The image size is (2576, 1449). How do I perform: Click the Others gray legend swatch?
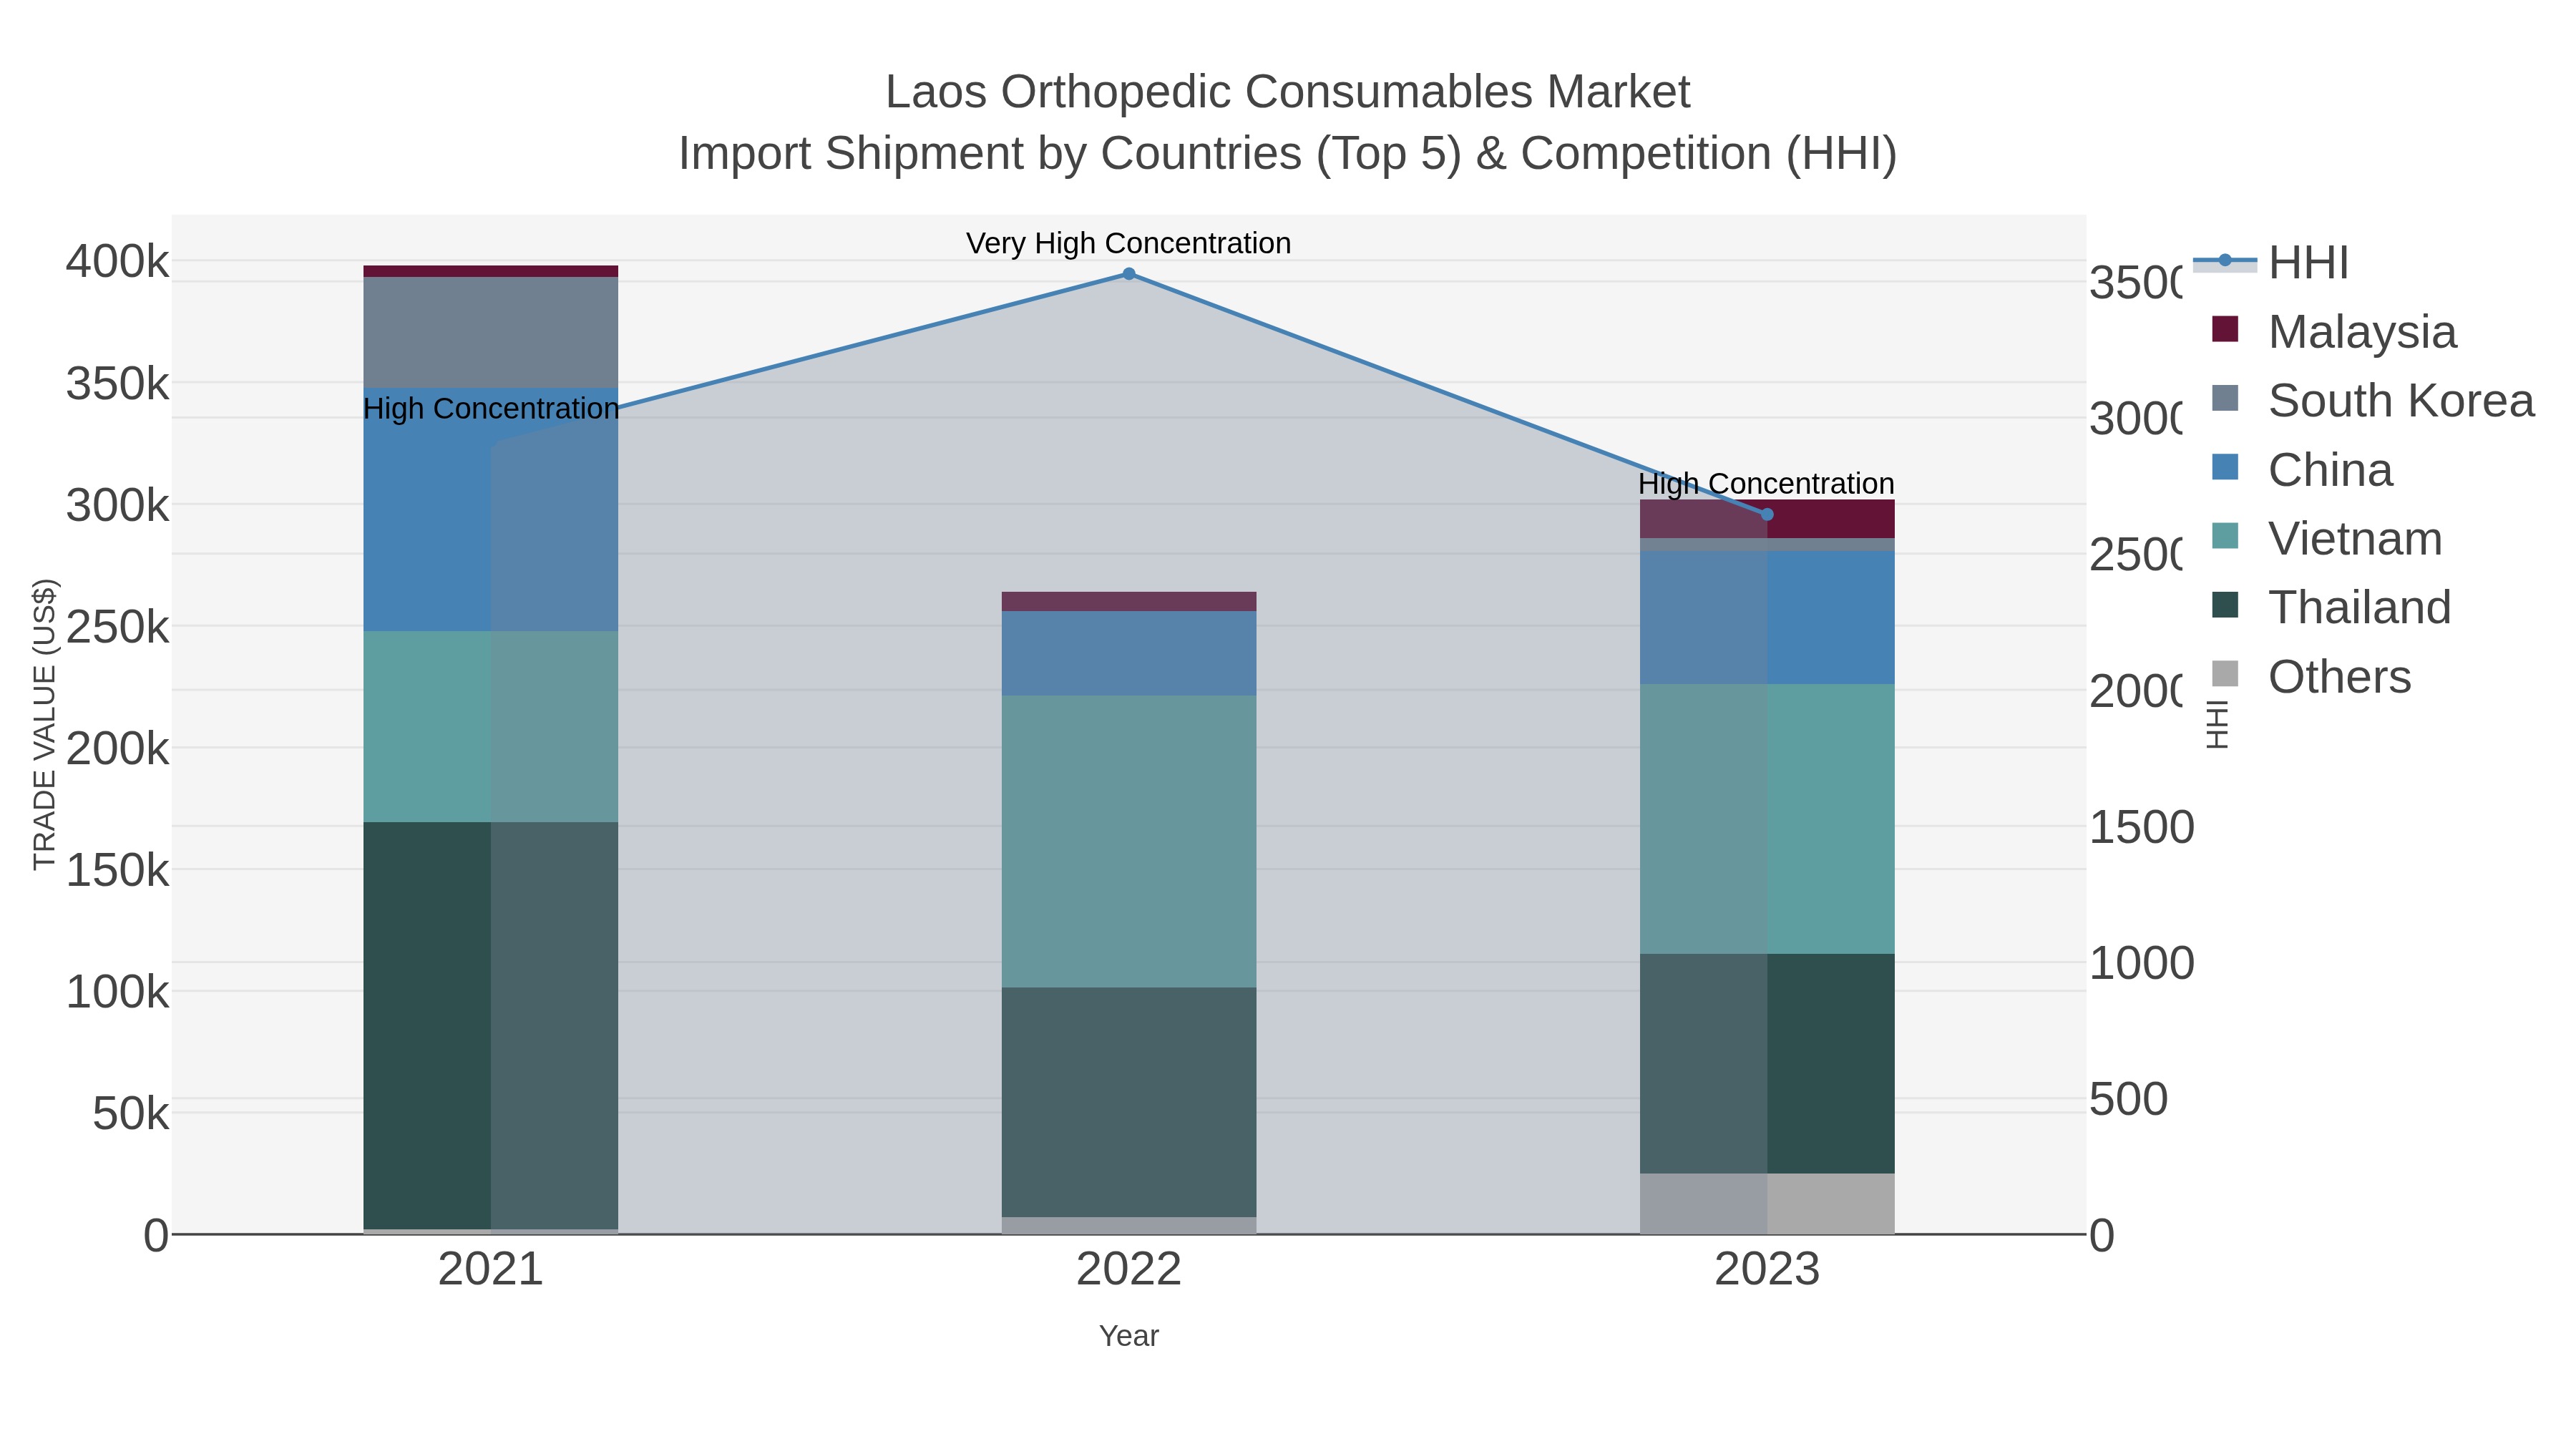coord(2225,674)
